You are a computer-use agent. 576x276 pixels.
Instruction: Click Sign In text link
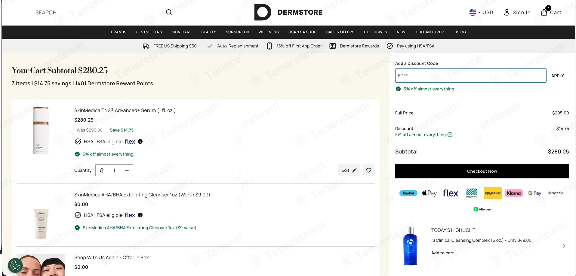522,12
